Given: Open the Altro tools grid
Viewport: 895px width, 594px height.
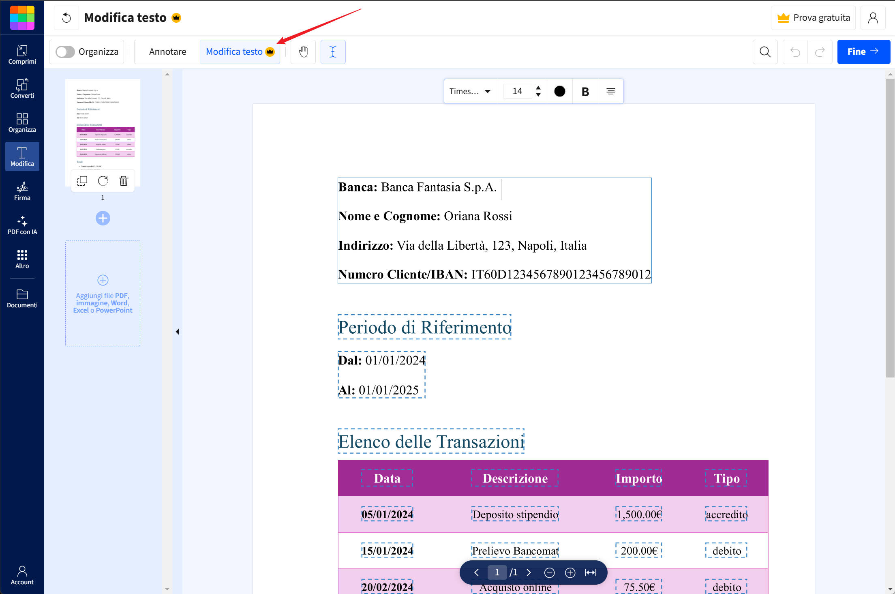Looking at the screenshot, I should pos(22,259).
